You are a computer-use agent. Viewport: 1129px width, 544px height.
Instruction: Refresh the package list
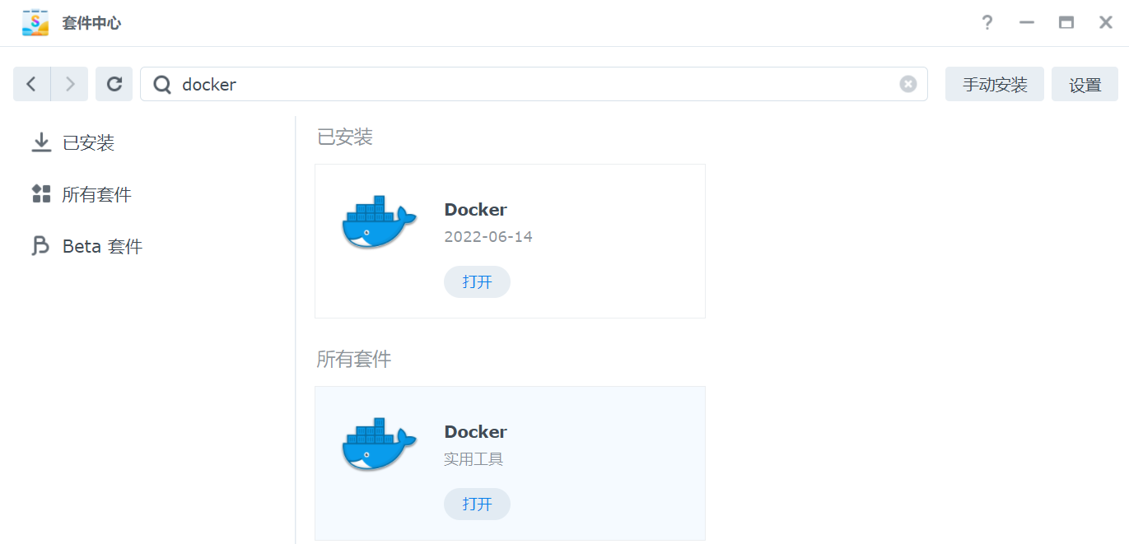click(114, 84)
